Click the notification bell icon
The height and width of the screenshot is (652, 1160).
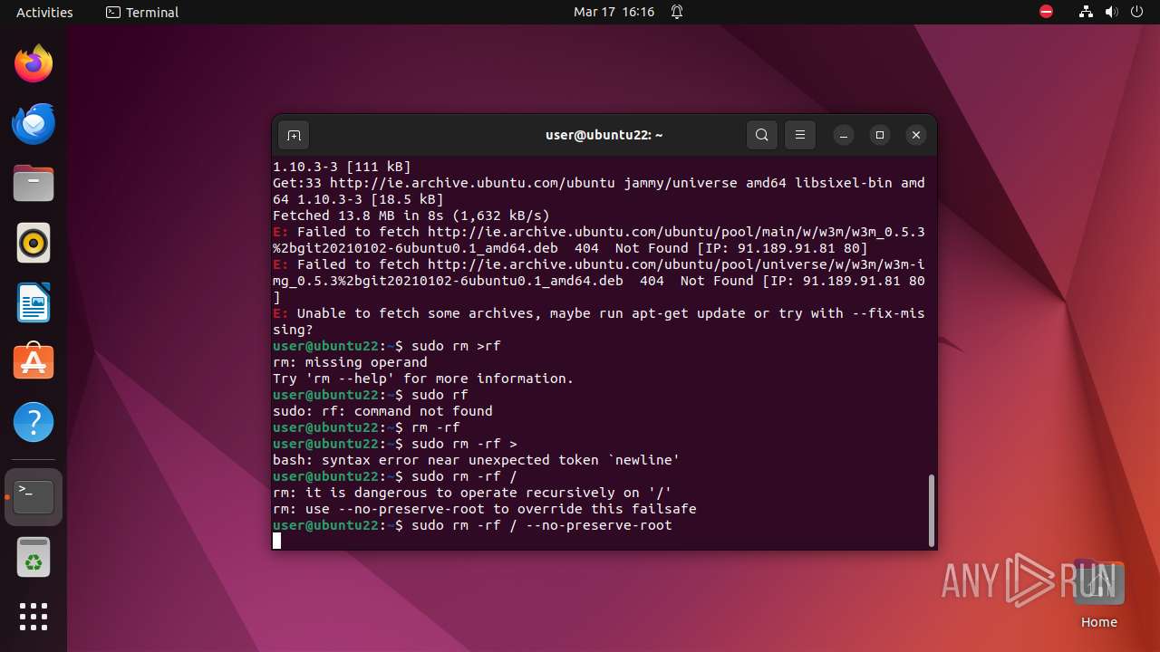(x=677, y=12)
